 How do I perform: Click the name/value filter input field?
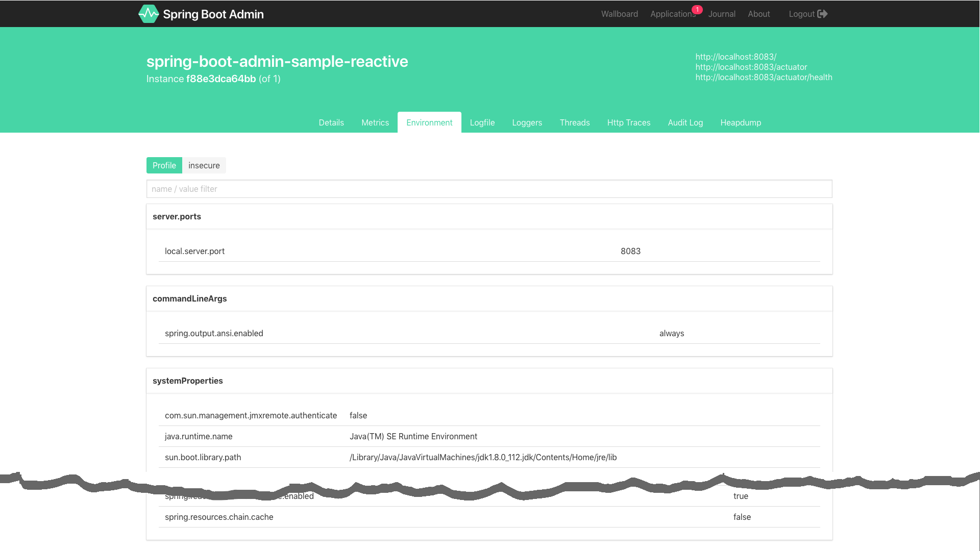489,188
